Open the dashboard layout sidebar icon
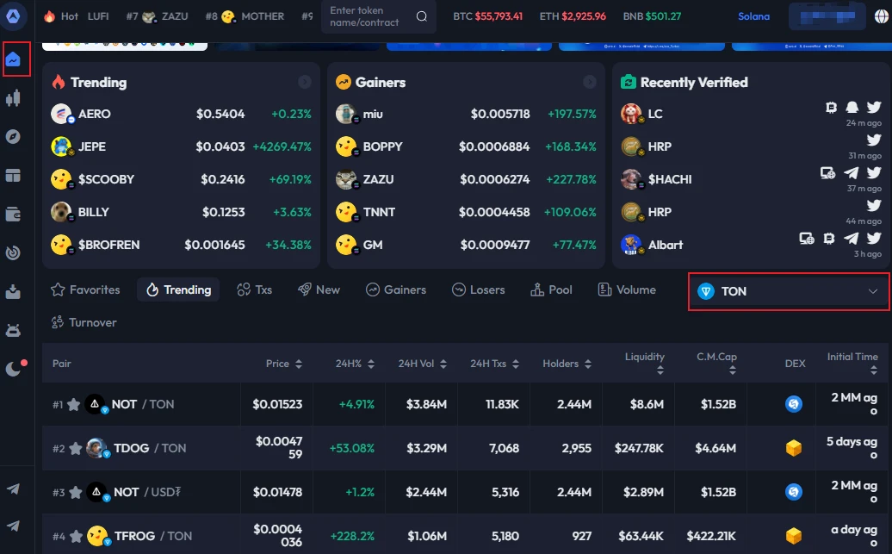Viewport: 892px width, 554px height. pos(13,176)
